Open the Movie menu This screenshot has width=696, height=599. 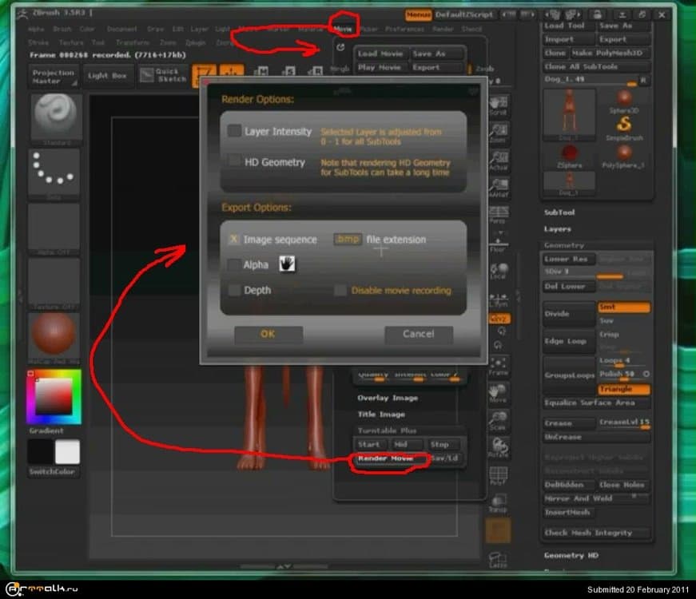coord(343,29)
